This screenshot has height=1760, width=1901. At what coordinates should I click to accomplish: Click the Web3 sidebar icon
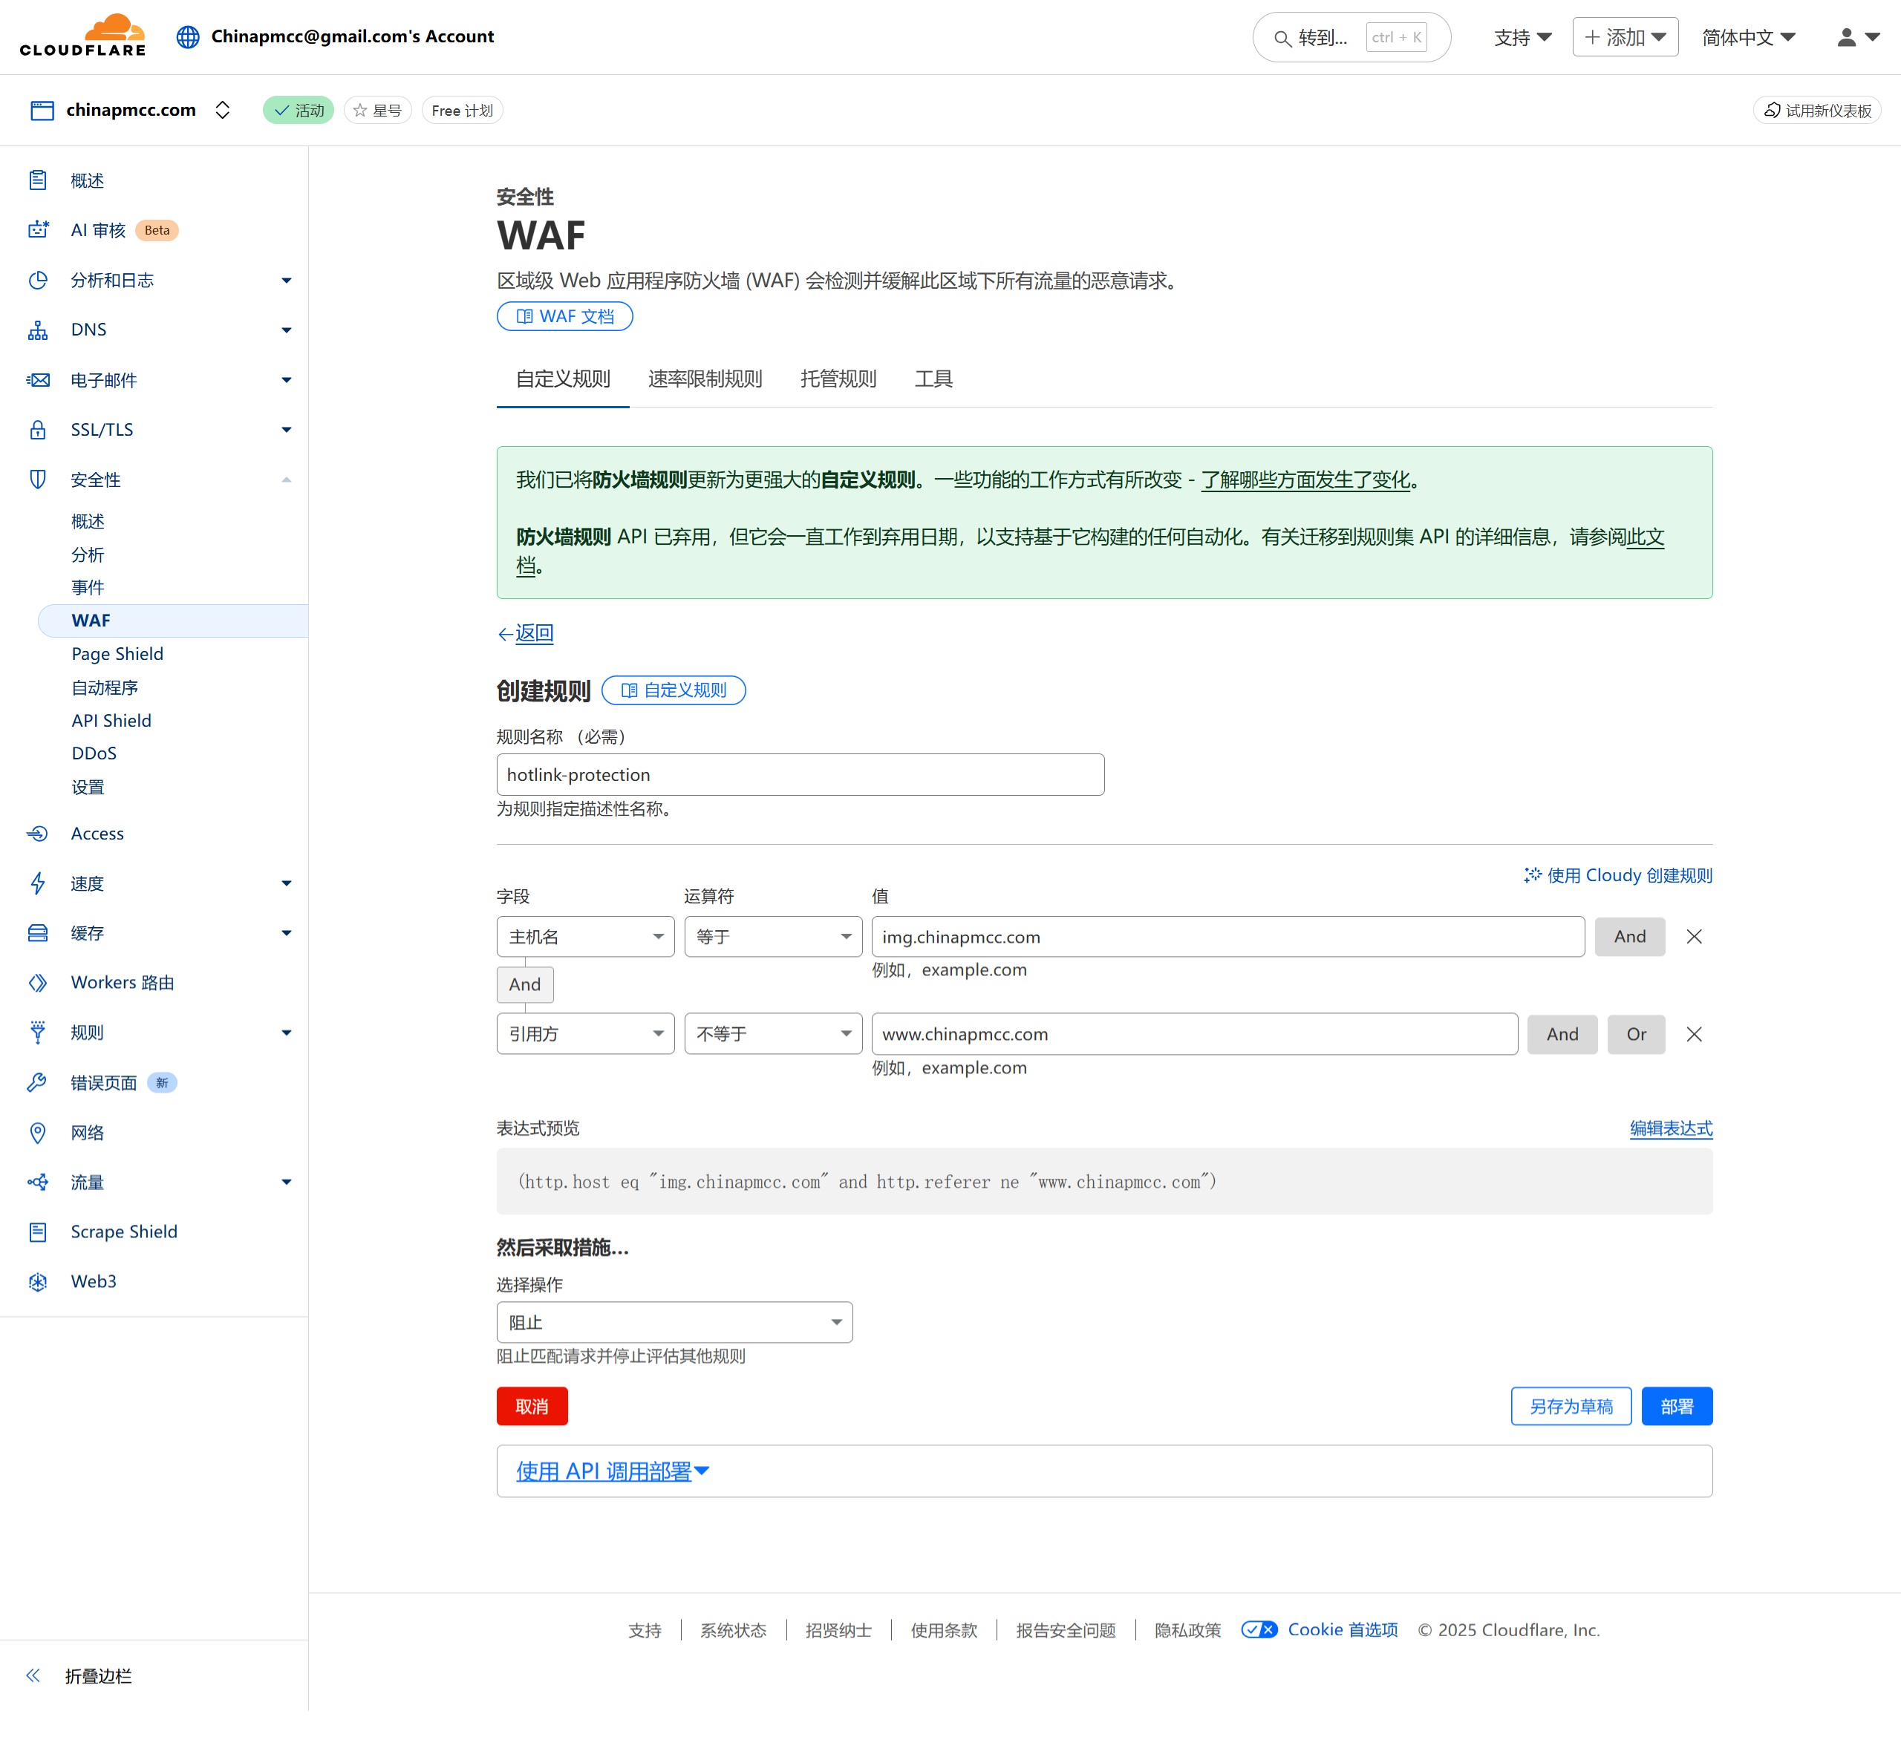[38, 1281]
